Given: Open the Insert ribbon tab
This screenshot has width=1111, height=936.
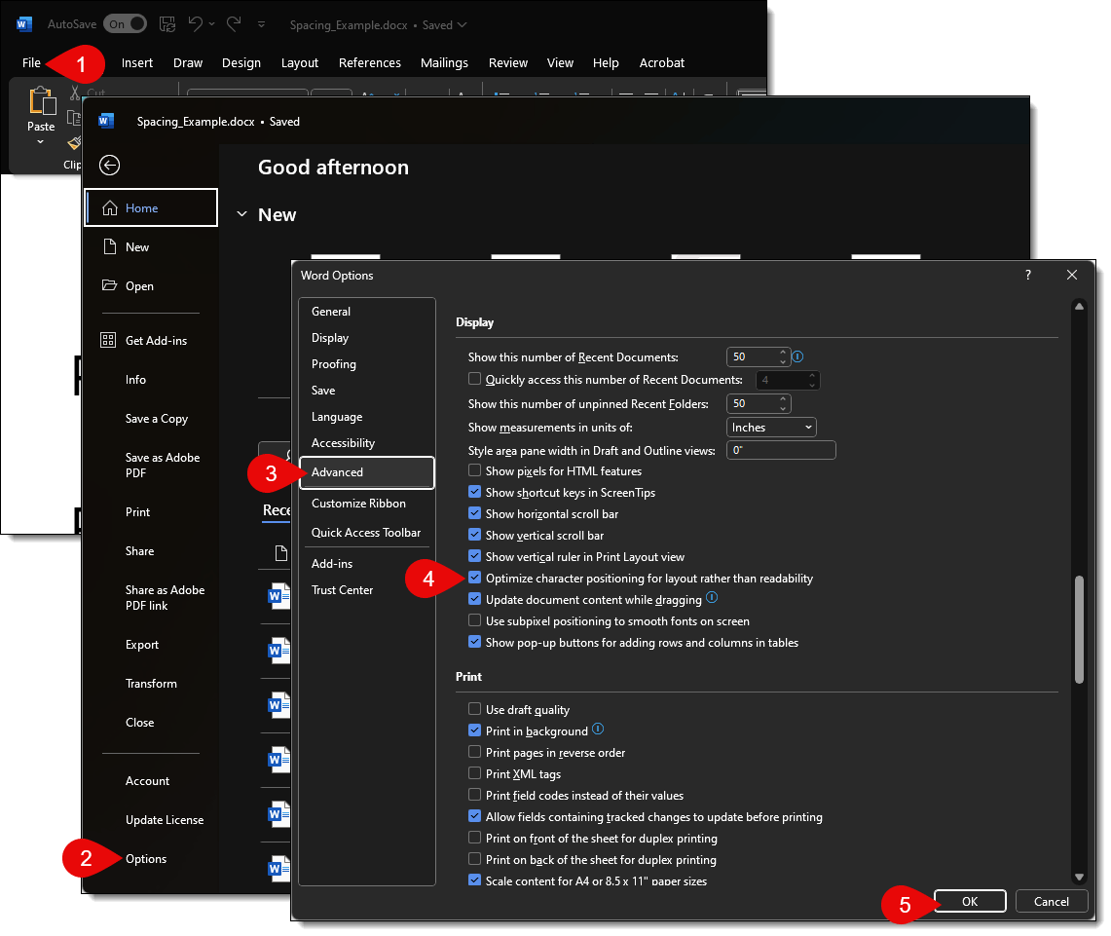Looking at the screenshot, I should pos(136,62).
